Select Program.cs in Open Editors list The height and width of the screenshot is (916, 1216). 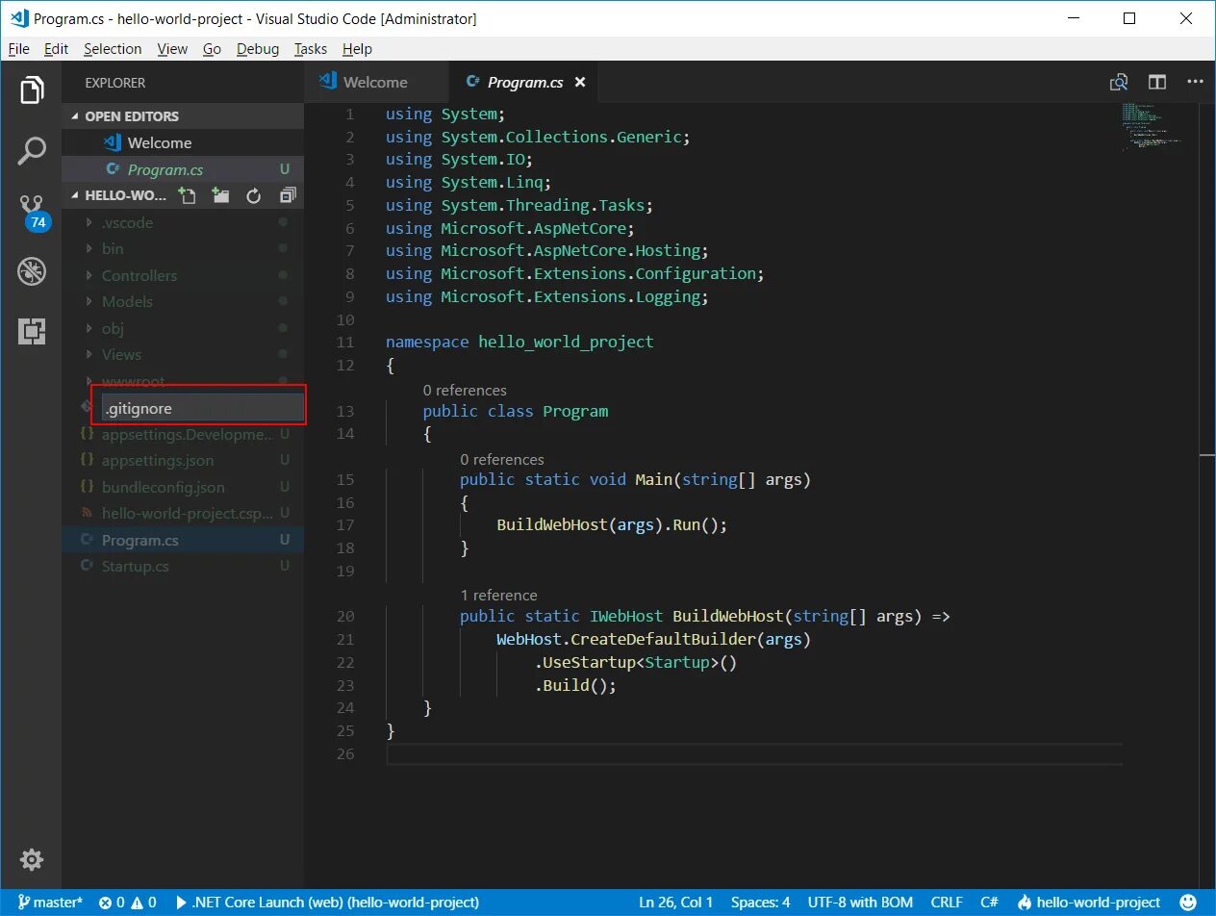(x=183, y=169)
